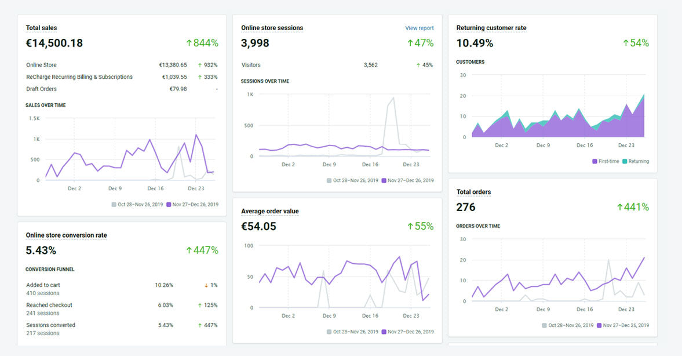
Task: Select the €1,039.55 amount
Action: point(174,77)
